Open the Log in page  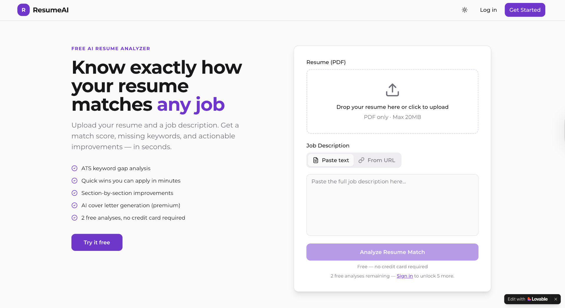[488, 10]
